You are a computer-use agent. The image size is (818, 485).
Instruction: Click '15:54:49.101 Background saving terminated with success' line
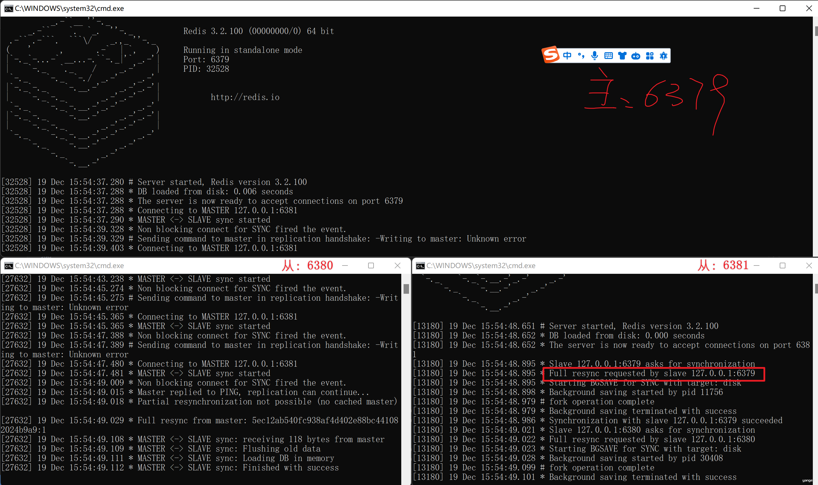(x=574, y=477)
